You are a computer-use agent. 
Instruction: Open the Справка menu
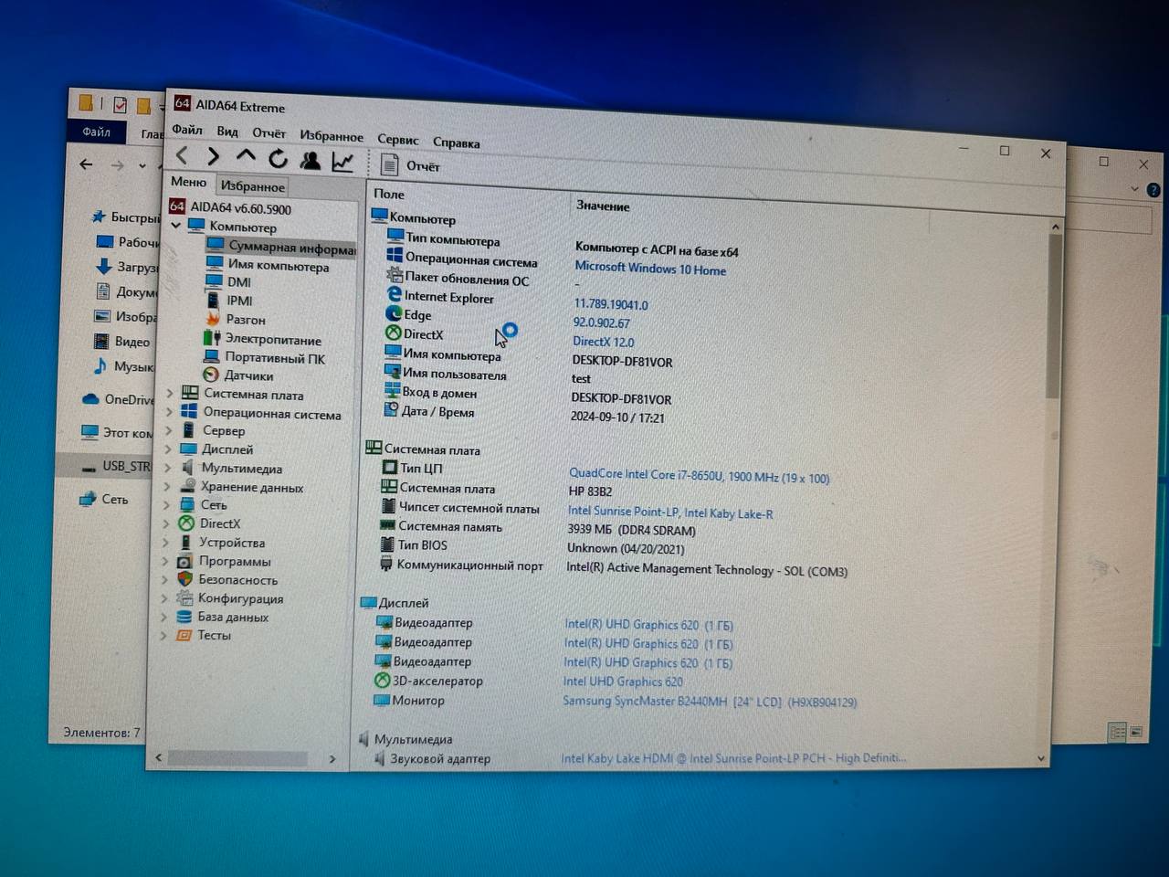click(x=456, y=143)
